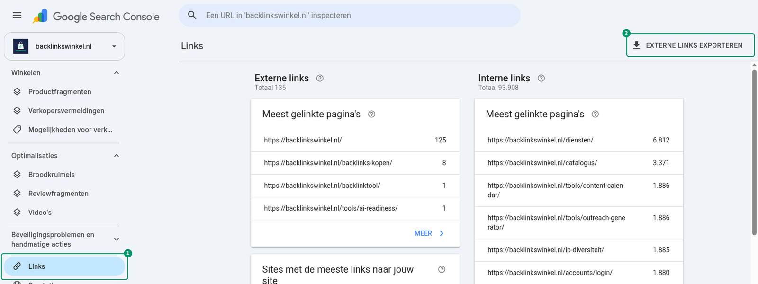The height and width of the screenshot is (284, 758).
Task: Click the chevron arrow next to MEER
Action: coord(442,233)
